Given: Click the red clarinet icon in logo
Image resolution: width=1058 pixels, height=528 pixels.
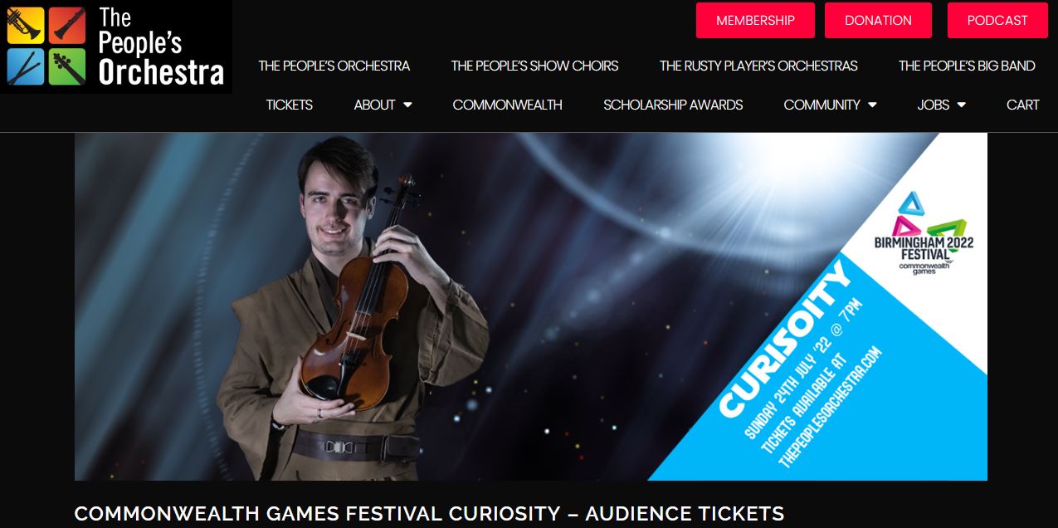Looking at the screenshot, I should [67, 26].
